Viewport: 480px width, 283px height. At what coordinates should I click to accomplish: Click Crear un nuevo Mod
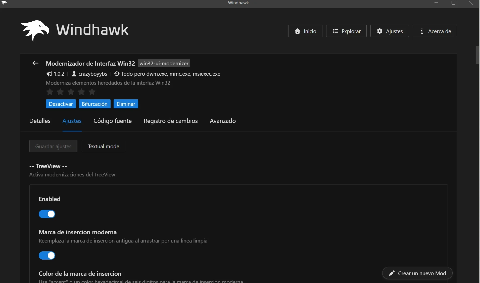tap(417, 273)
